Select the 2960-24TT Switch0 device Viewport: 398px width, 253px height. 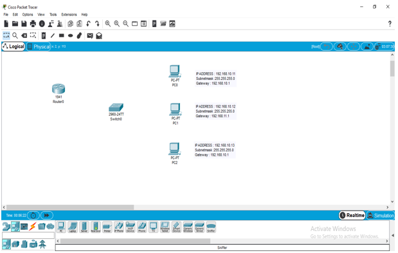click(116, 108)
